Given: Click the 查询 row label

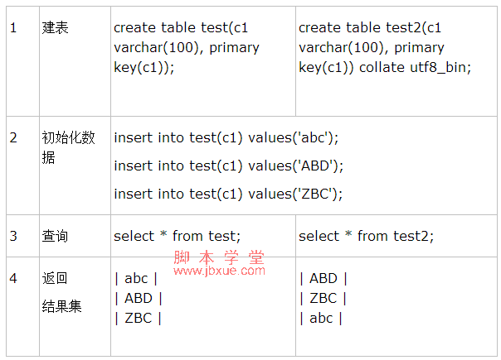Looking at the screenshot, I should click(x=55, y=237).
